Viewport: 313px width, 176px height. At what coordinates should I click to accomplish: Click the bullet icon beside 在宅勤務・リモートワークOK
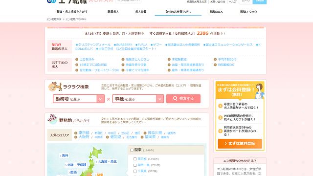pos(77,70)
